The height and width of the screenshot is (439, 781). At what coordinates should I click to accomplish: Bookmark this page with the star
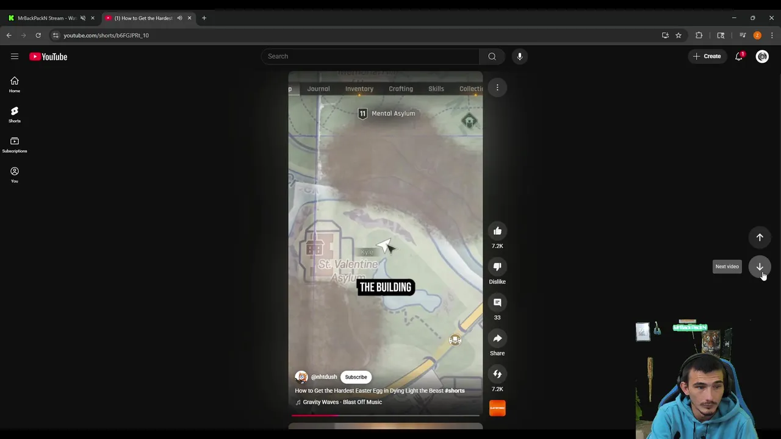pos(678,35)
